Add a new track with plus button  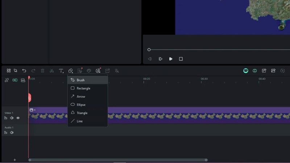pos(15,160)
